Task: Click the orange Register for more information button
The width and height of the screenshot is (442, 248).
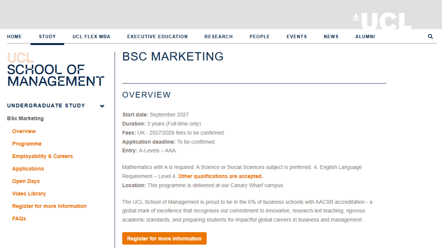Action: click(x=165, y=239)
